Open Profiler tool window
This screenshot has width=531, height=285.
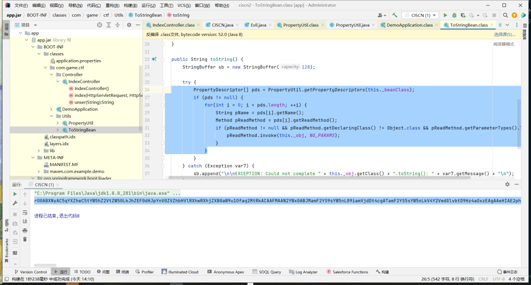coord(145,272)
